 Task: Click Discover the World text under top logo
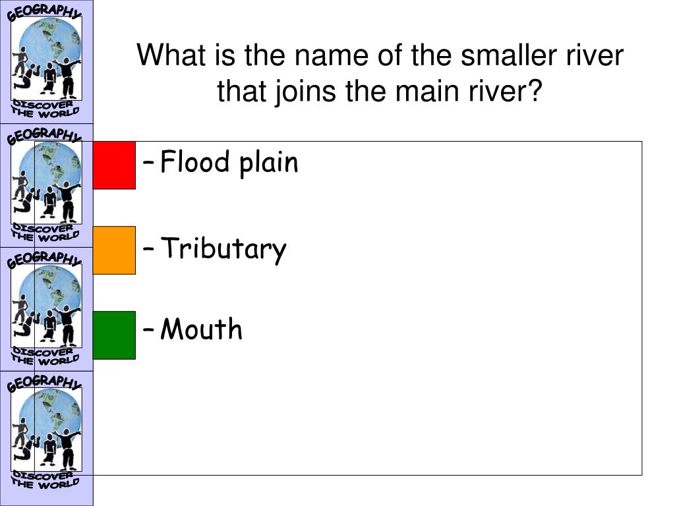[45, 109]
